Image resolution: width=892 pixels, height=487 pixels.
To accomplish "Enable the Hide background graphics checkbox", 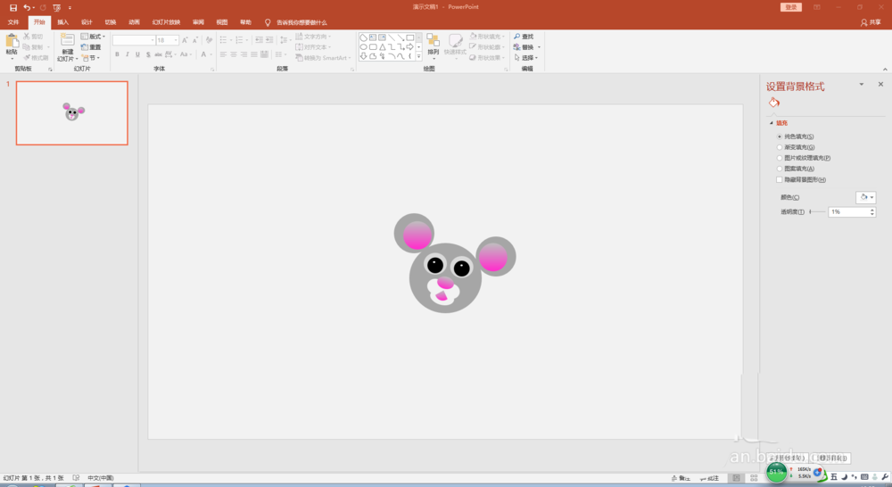I will coord(779,179).
